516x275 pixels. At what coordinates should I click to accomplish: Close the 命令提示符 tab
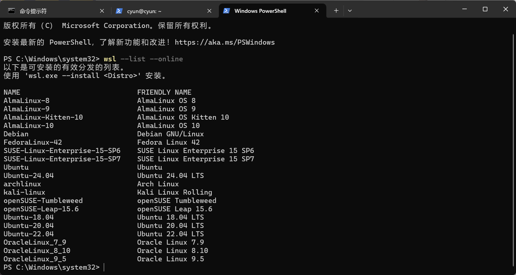[x=102, y=11]
